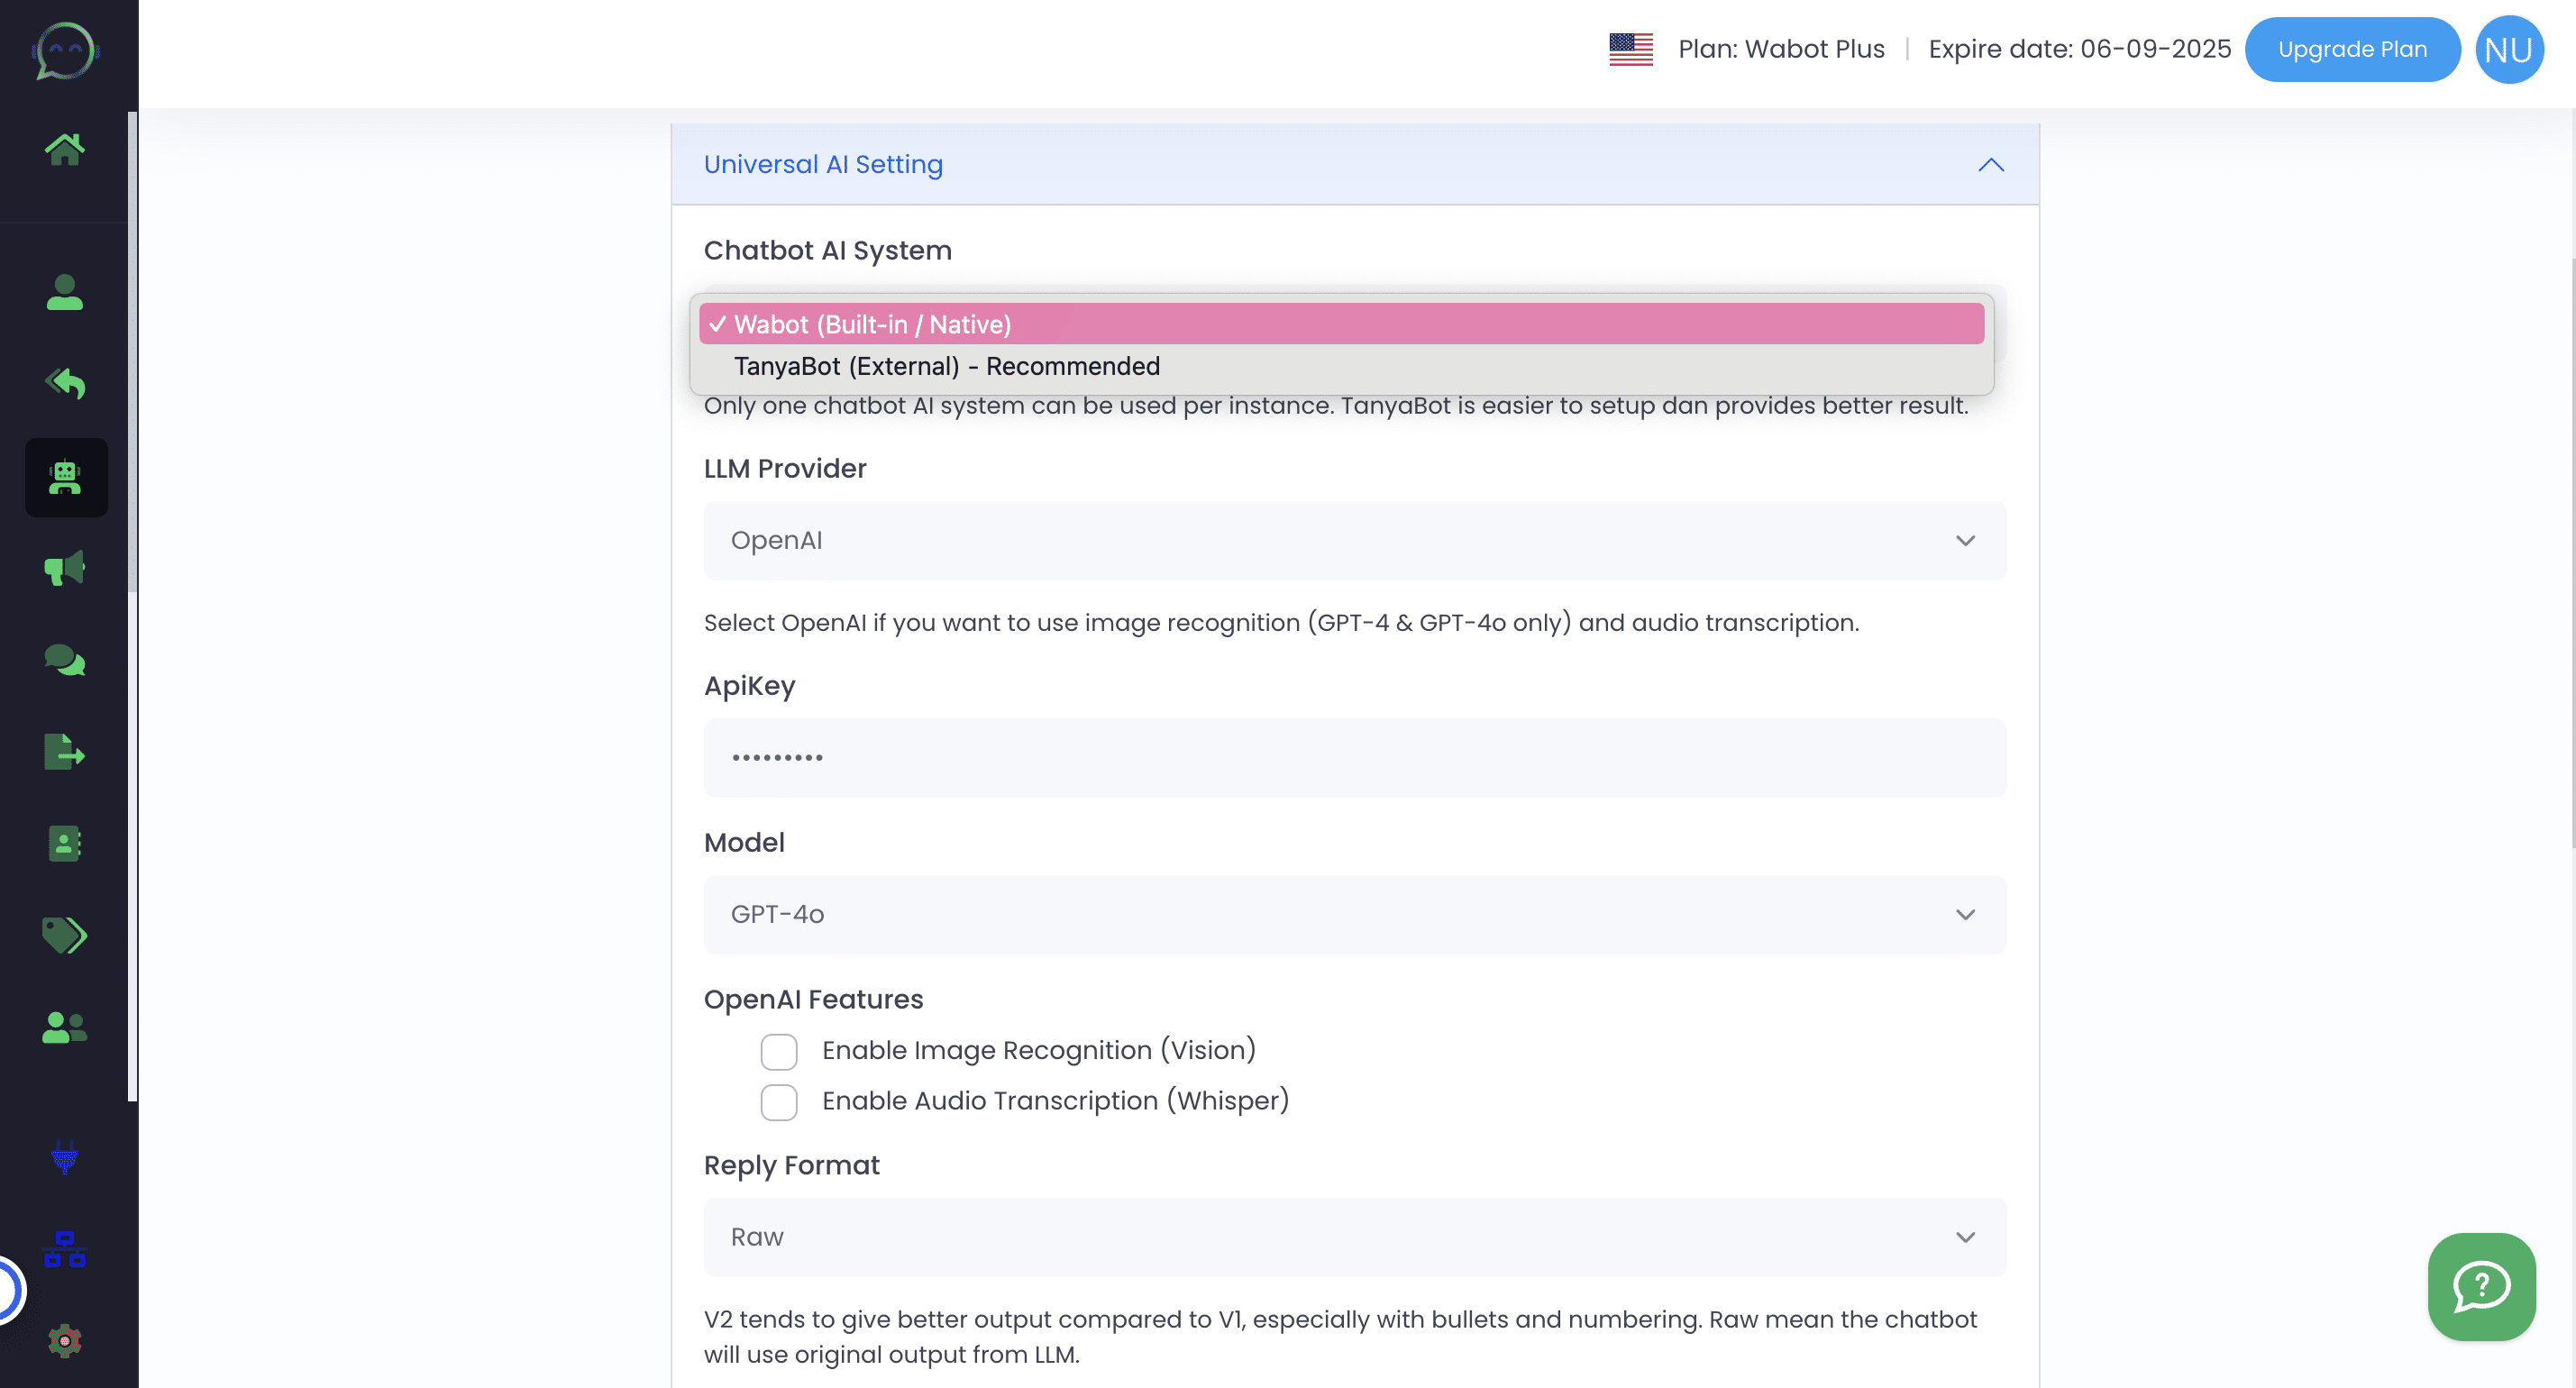Open the megaphone broadcast sidebar icon
Screen dimensions: 2576x1388
click(x=65, y=568)
